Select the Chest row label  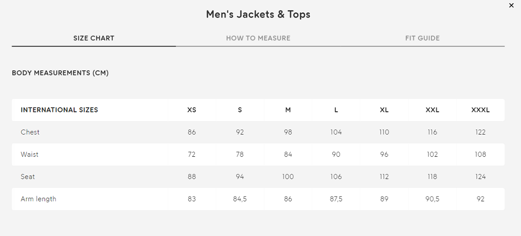coord(30,132)
